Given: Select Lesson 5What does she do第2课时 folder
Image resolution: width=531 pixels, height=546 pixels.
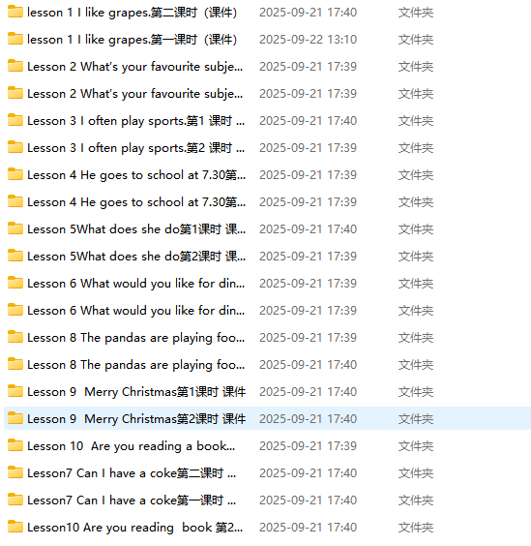Looking at the screenshot, I should point(136,257).
